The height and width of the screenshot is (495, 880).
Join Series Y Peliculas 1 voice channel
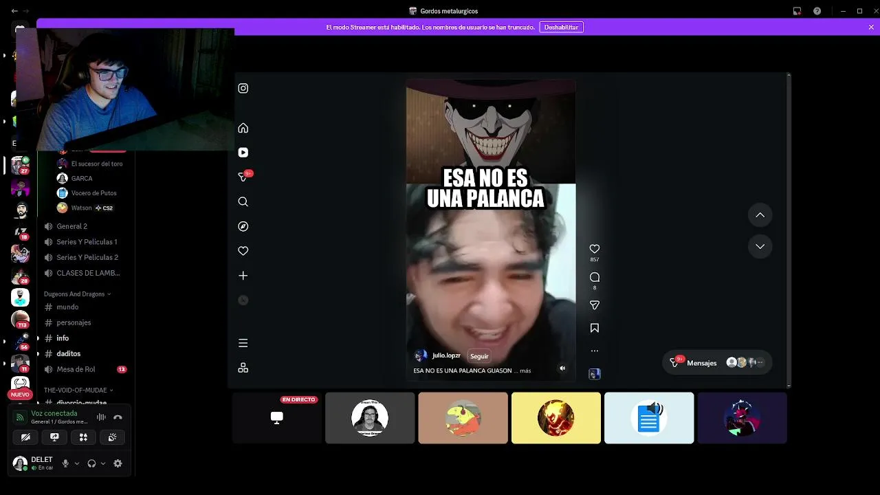[x=86, y=242]
